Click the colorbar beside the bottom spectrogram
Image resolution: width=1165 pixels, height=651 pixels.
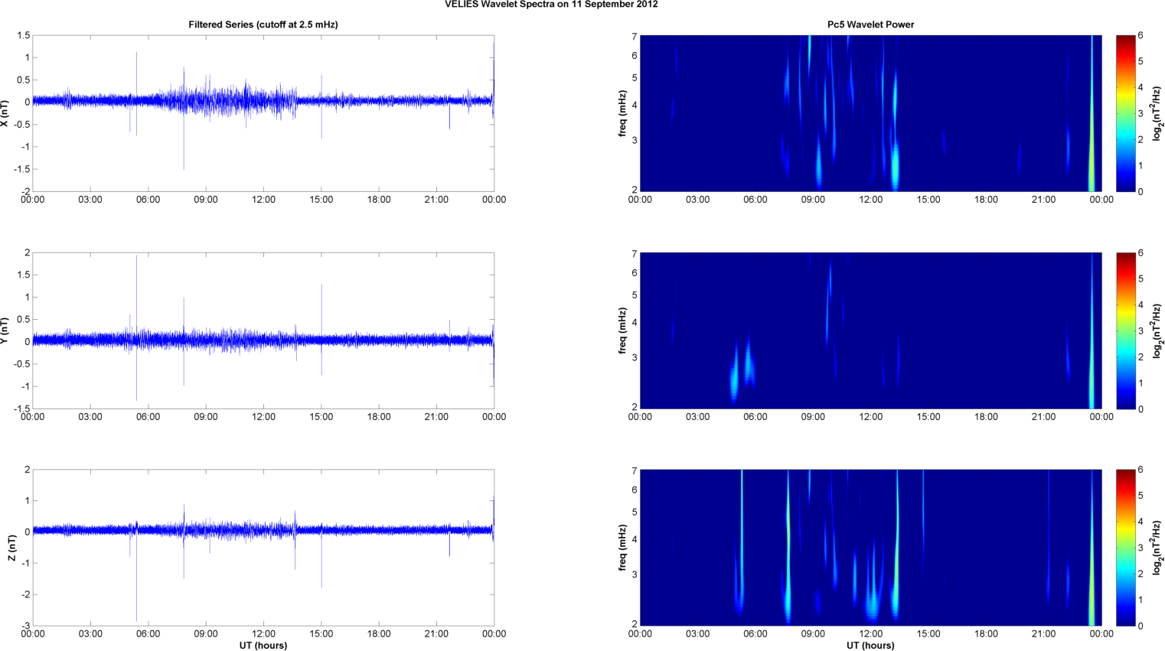pos(1125,548)
